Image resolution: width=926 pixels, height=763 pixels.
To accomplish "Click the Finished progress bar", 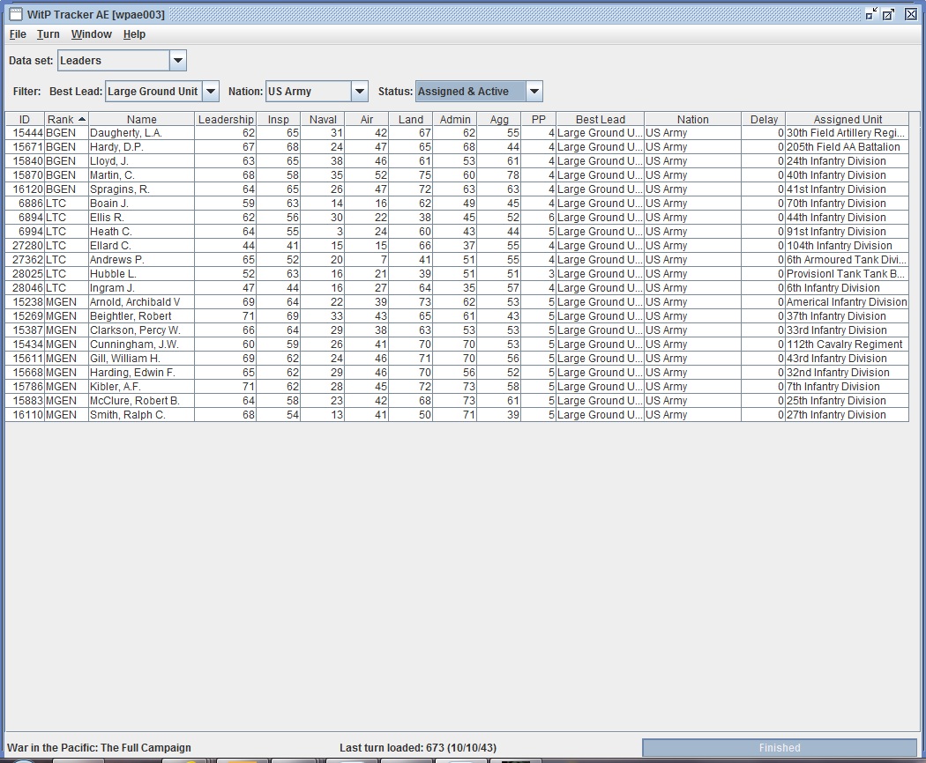I will [780, 748].
